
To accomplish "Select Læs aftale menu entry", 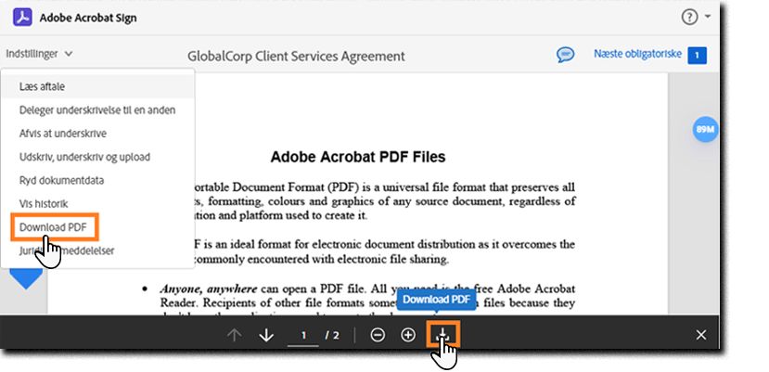I will click(97, 86).
